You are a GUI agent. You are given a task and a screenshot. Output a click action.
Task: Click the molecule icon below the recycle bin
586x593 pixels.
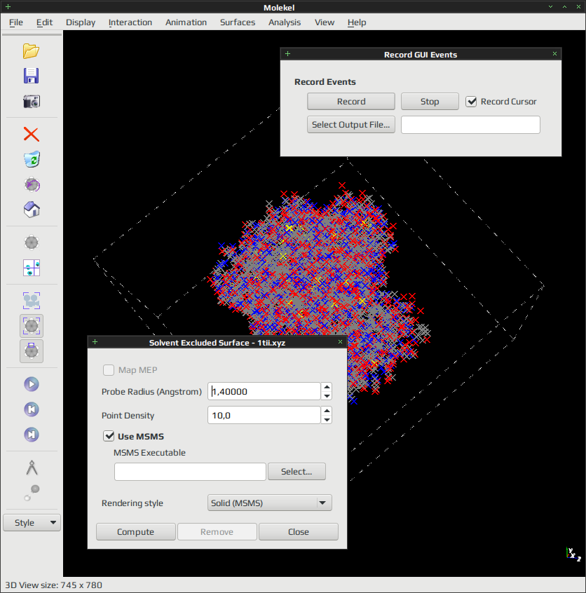click(x=32, y=184)
